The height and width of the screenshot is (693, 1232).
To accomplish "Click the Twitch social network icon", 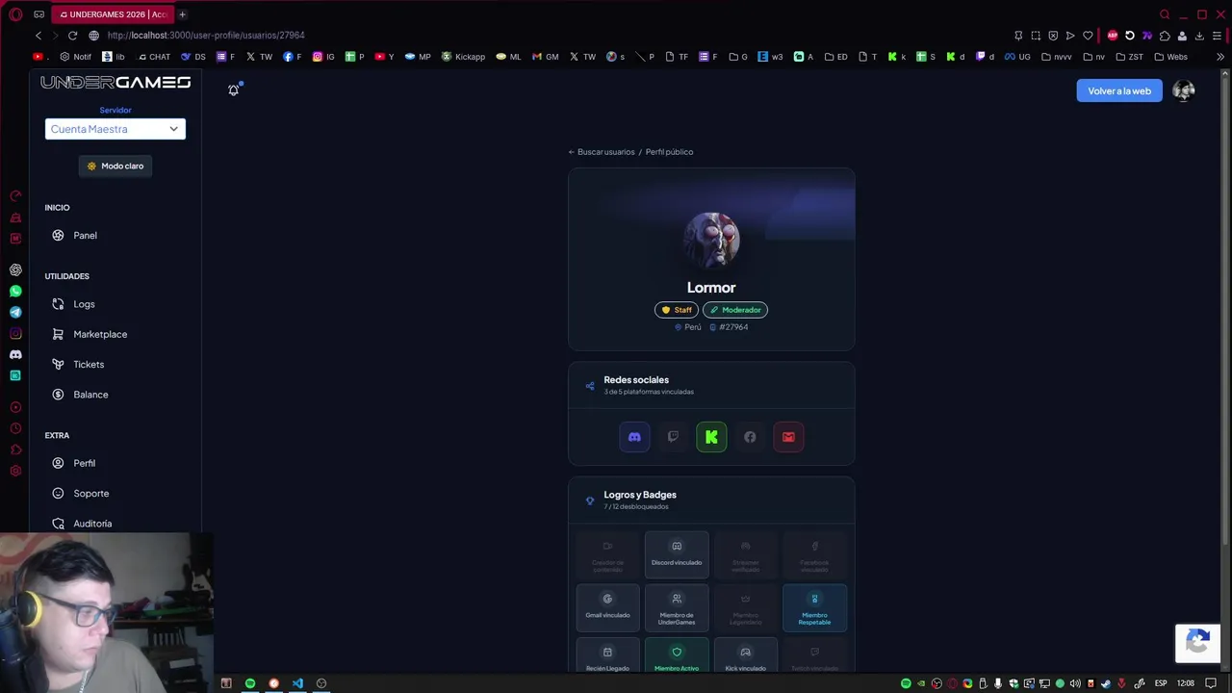I will click(x=673, y=437).
